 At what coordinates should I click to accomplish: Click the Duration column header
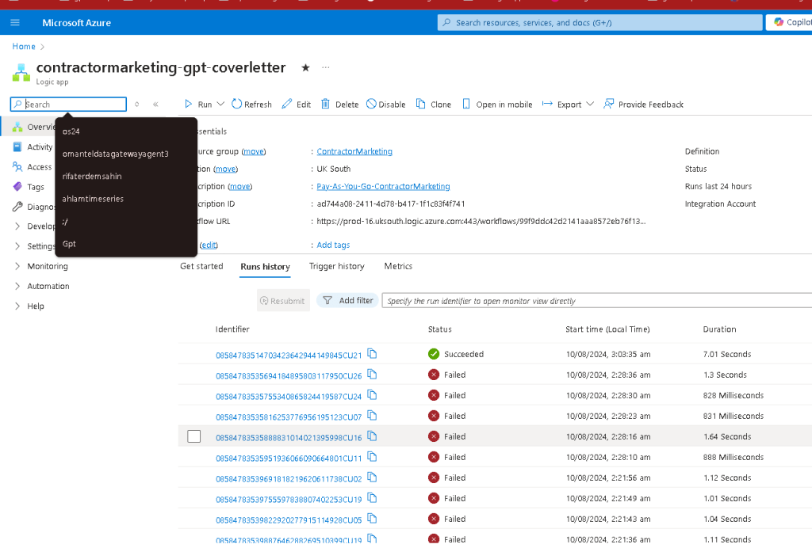click(x=719, y=329)
